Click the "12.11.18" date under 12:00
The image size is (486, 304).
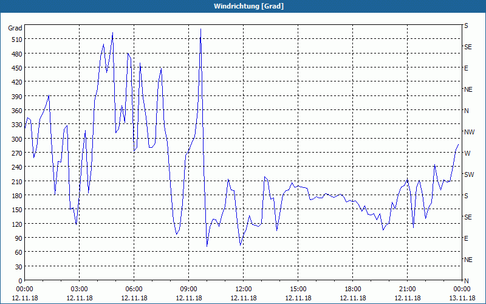[x=244, y=298]
